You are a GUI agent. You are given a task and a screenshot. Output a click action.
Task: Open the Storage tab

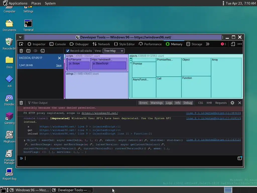click(x=195, y=44)
